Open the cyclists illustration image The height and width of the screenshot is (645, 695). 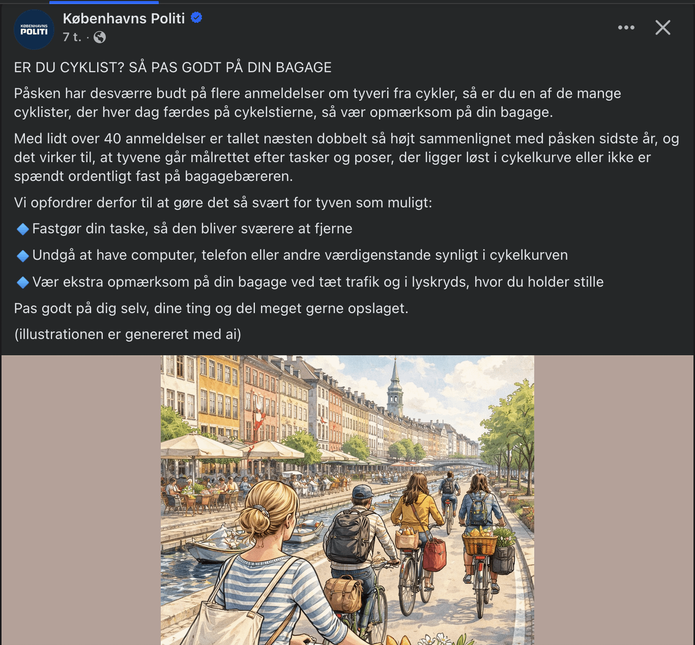pyautogui.click(x=347, y=500)
